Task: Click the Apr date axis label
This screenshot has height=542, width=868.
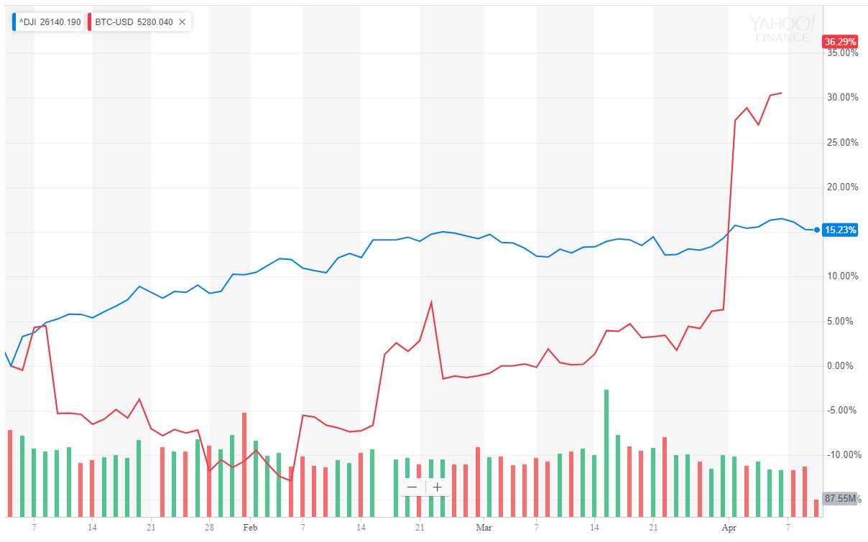Action: click(729, 528)
